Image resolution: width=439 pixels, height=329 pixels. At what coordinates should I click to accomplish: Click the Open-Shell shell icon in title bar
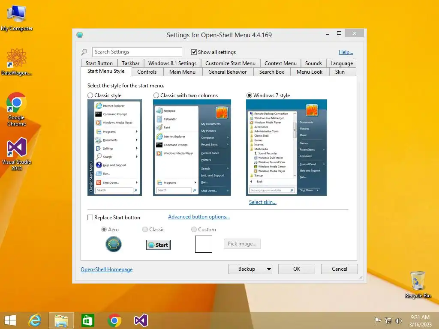point(80,35)
